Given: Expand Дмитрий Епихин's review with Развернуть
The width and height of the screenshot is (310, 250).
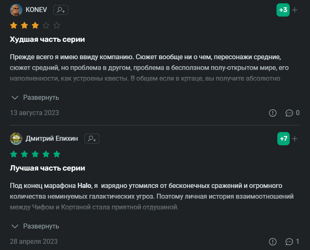Looking at the screenshot, I should point(36,226).
